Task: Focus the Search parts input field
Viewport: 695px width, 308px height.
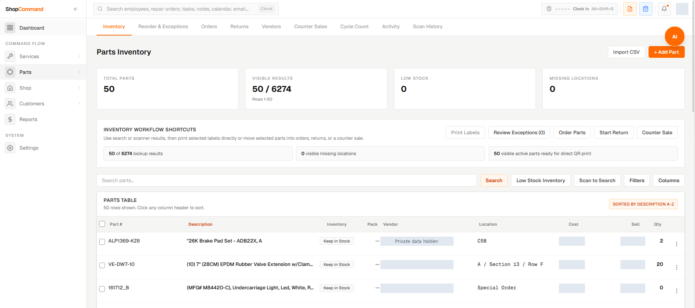Action: pos(286,180)
